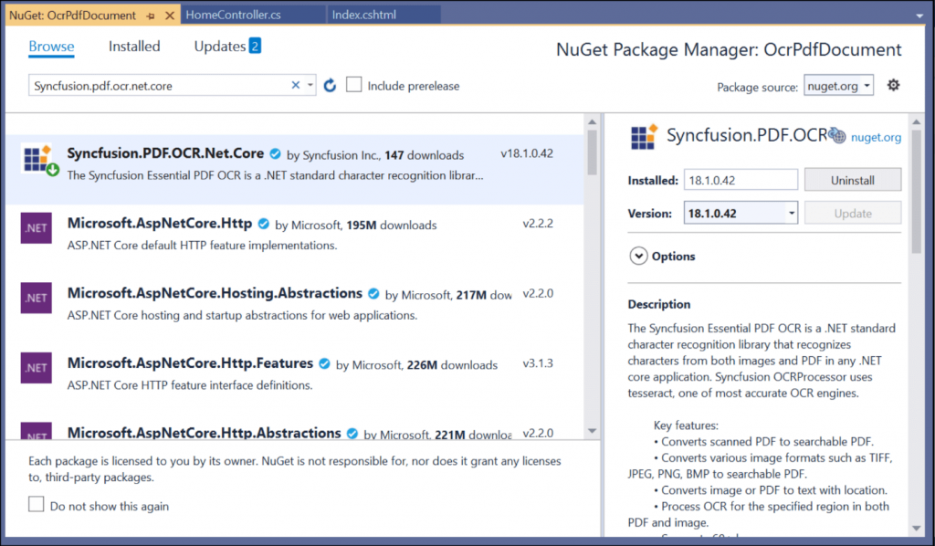
Task: Open NuGet package source settings gear
Action: (x=893, y=84)
